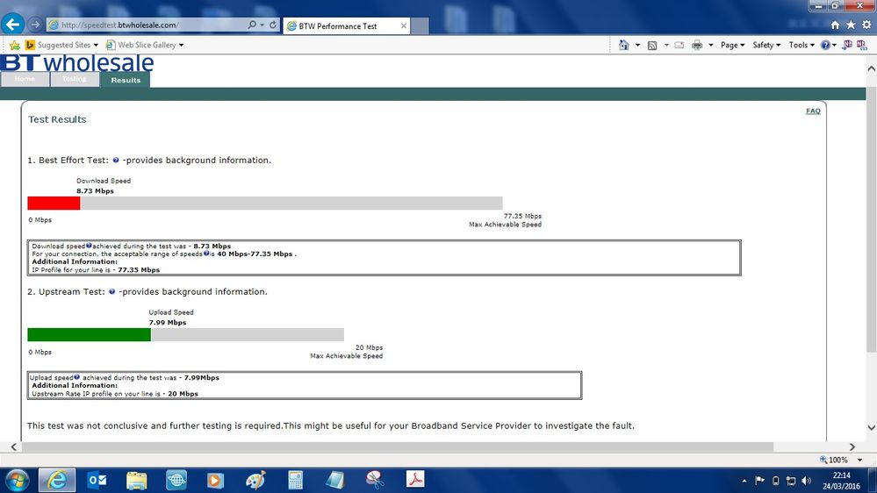
Task: Switch to the Home tab on BT page
Action: [25, 79]
